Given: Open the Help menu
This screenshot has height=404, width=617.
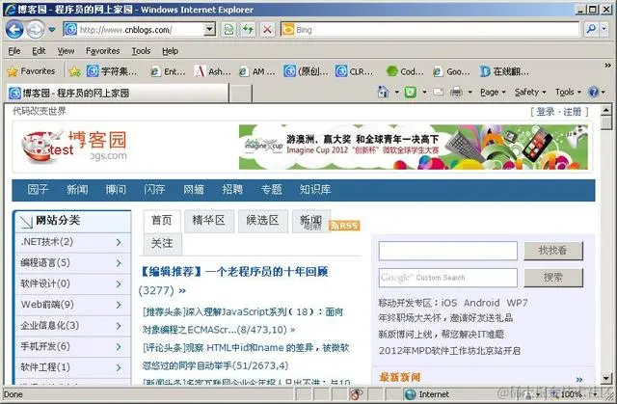Looking at the screenshot, I should [x=170, y=51].
